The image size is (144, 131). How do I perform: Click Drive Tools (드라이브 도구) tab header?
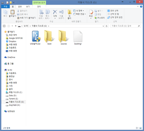(x=39, y=3)
